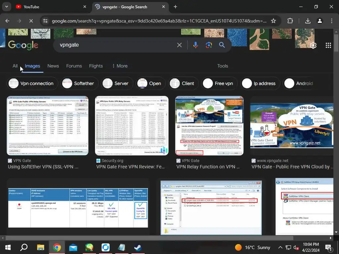Open Google apps grid
This screenshot has height=254, width=339.
328,45
